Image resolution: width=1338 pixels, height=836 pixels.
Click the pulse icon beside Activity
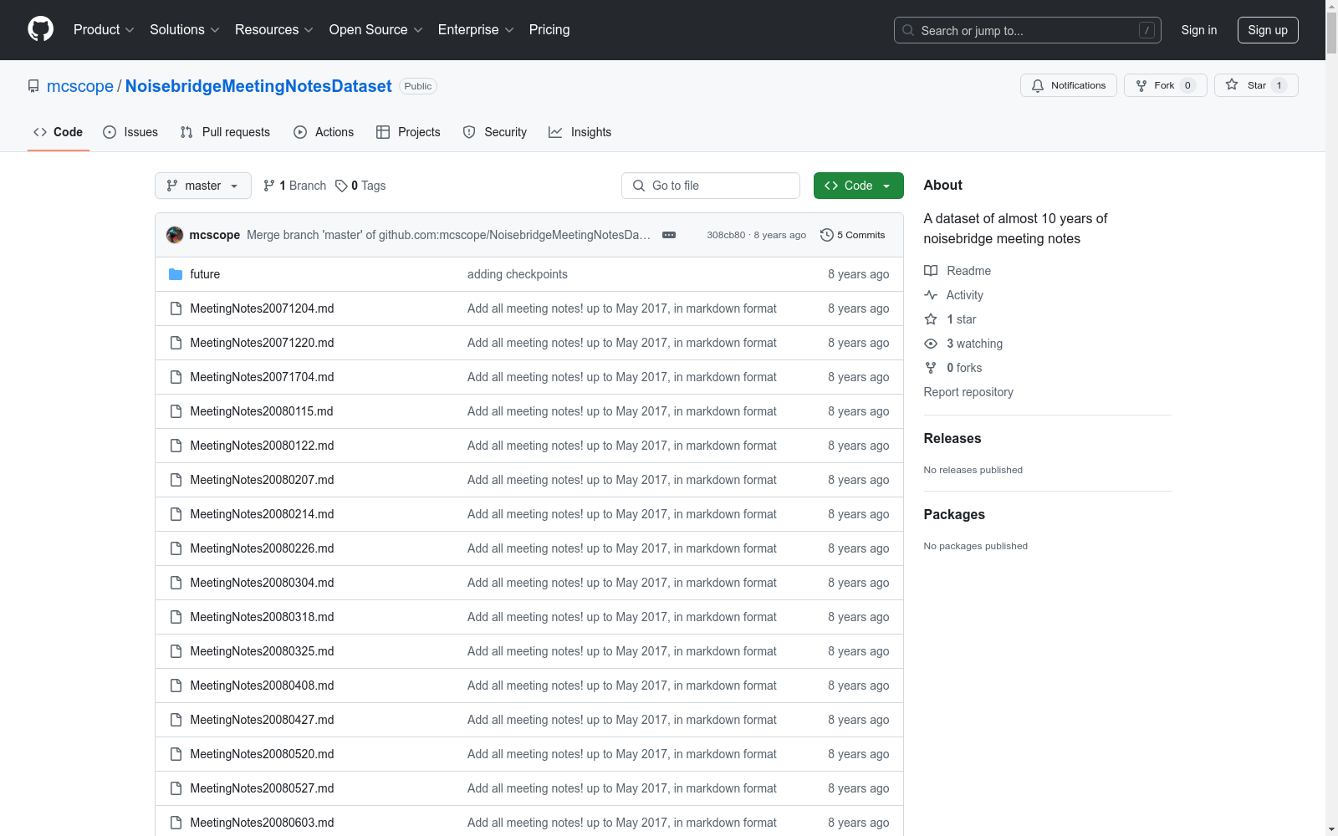(931, 295)
